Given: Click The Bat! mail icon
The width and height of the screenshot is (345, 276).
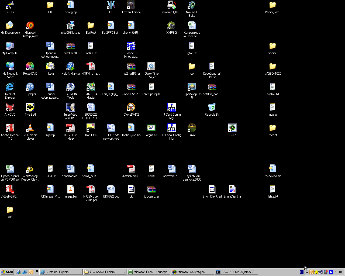Looking at the screenshot, I should coord(30,108).
